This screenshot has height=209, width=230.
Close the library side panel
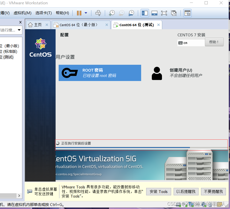click(20, 22)
